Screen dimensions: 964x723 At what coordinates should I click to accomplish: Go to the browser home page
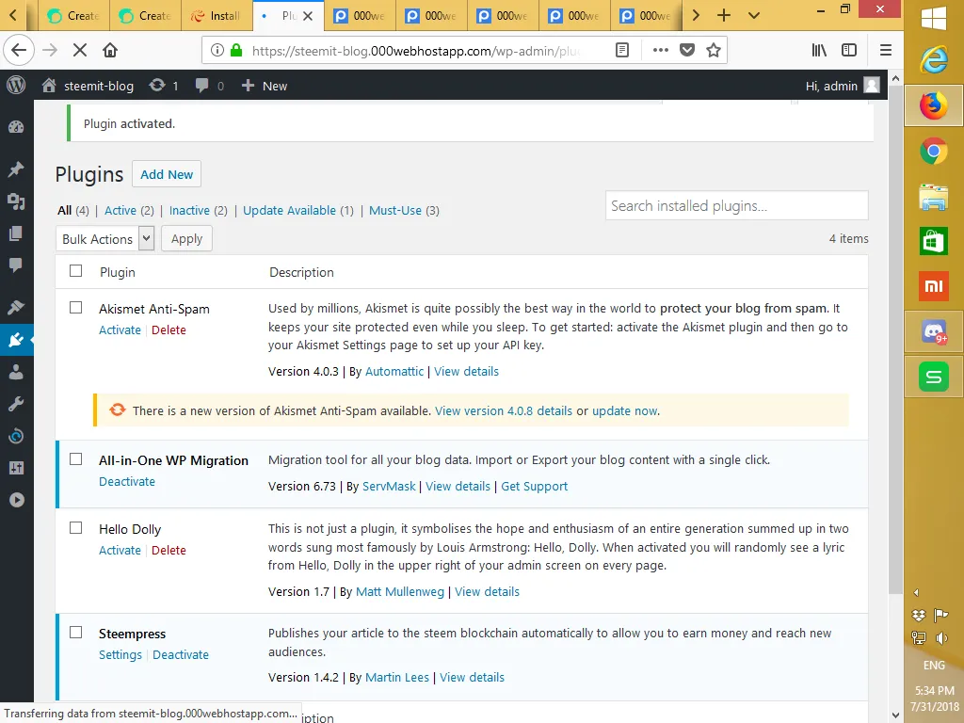click(110, 51)
